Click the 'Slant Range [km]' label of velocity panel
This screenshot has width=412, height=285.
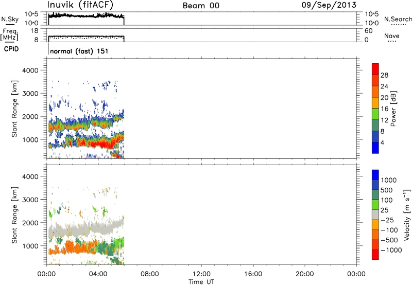pos(14,215)
